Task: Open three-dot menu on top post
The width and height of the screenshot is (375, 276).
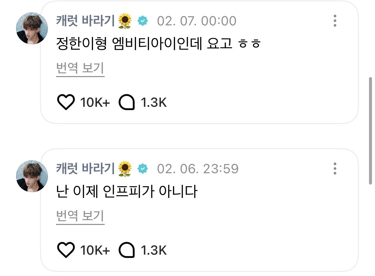Action: tap(335, 21)
